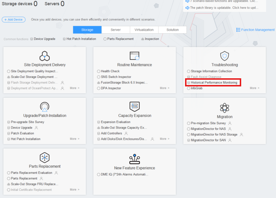Switch to the Server tab
The height and width of the screenshot is (198, 276).
coord(116,30)
